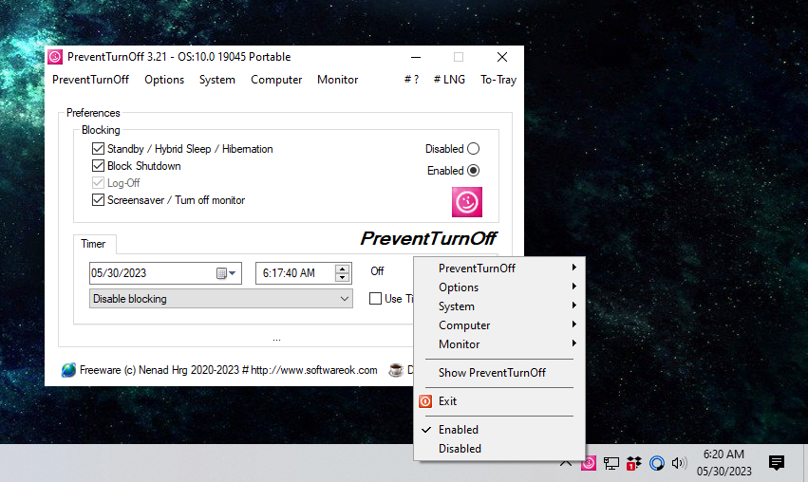Image resolution: width=808 pixels, height=482 pixels.
Task: Click the PreventTurnOff italic logo text
Action: (427, 238)
